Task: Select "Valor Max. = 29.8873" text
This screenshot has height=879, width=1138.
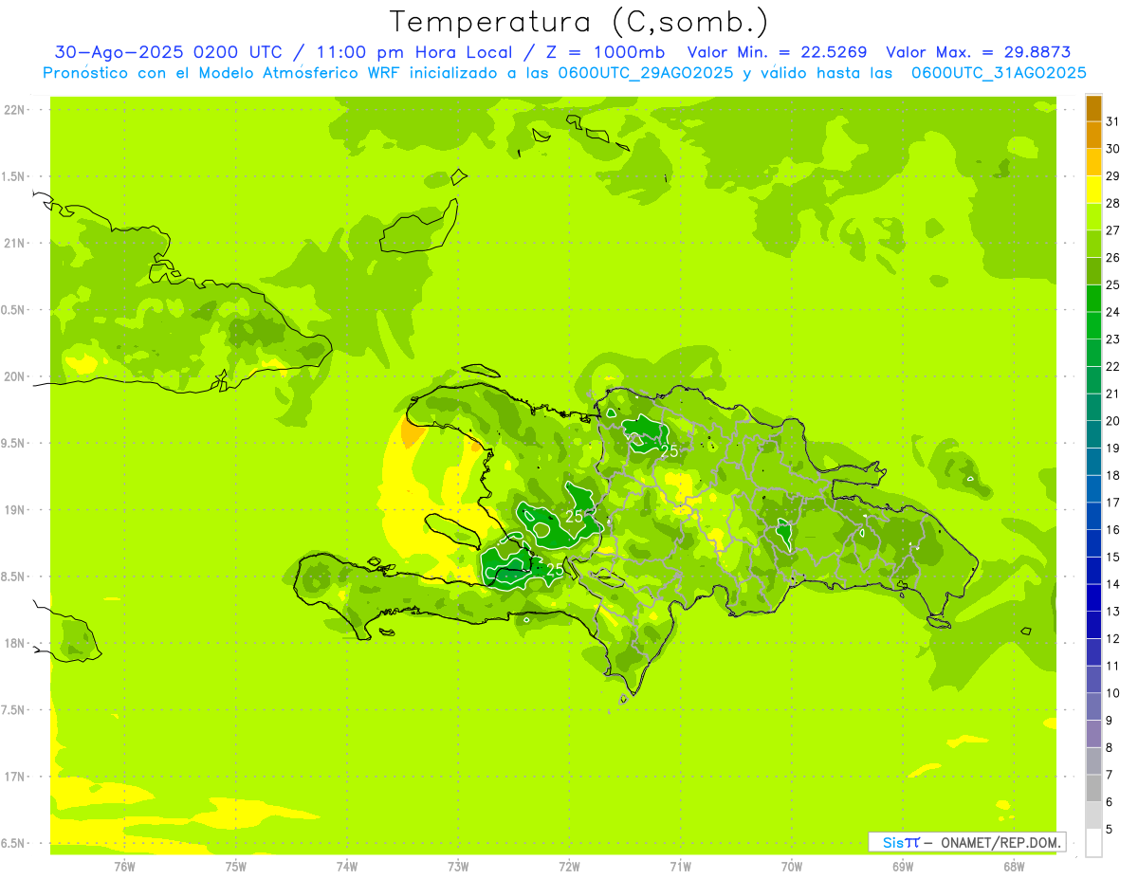Action: click(978, 52)
